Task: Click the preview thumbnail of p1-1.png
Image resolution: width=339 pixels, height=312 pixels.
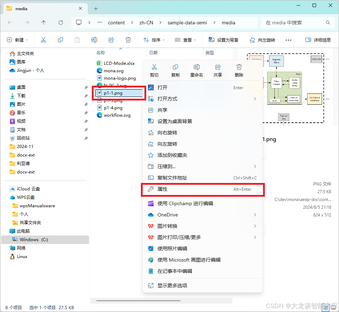Action: click(285, 88)
